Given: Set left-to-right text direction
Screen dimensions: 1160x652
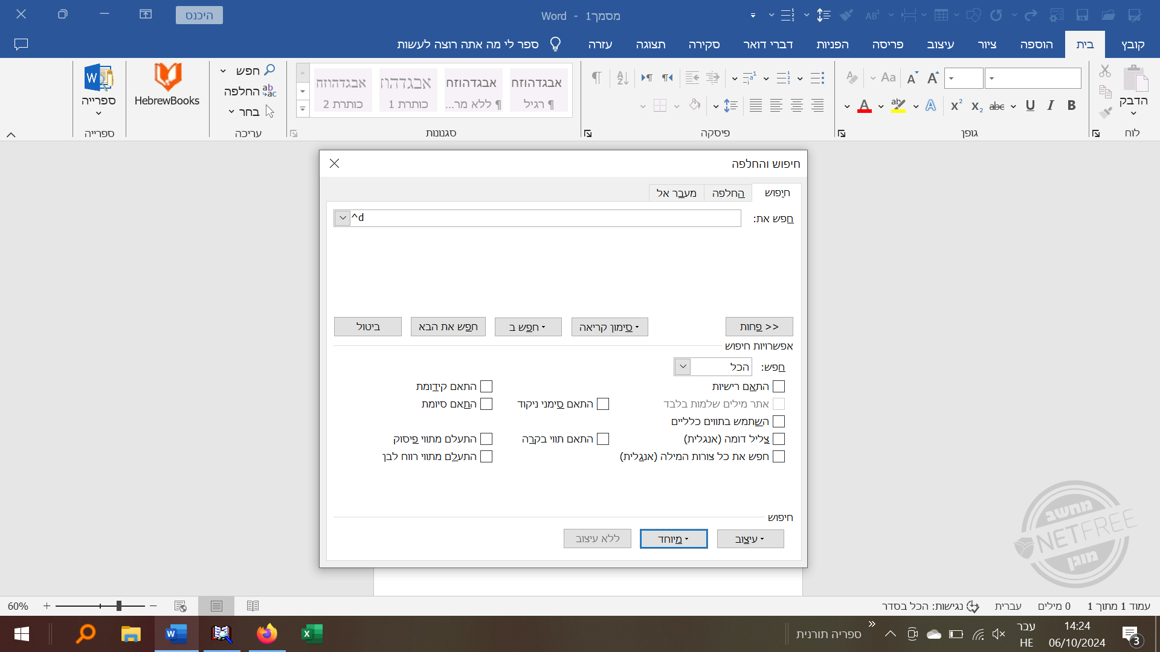Looking at the screenshot, I should click(646, 78).
